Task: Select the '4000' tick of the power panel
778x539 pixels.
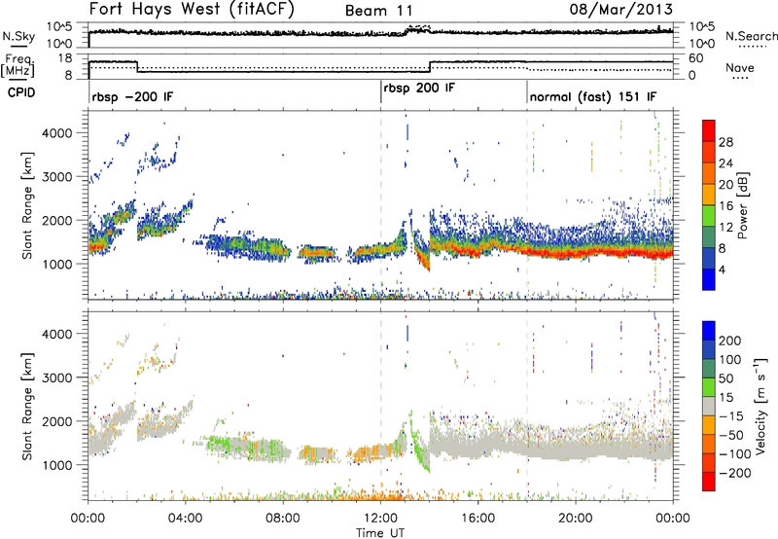Action: 57,133
